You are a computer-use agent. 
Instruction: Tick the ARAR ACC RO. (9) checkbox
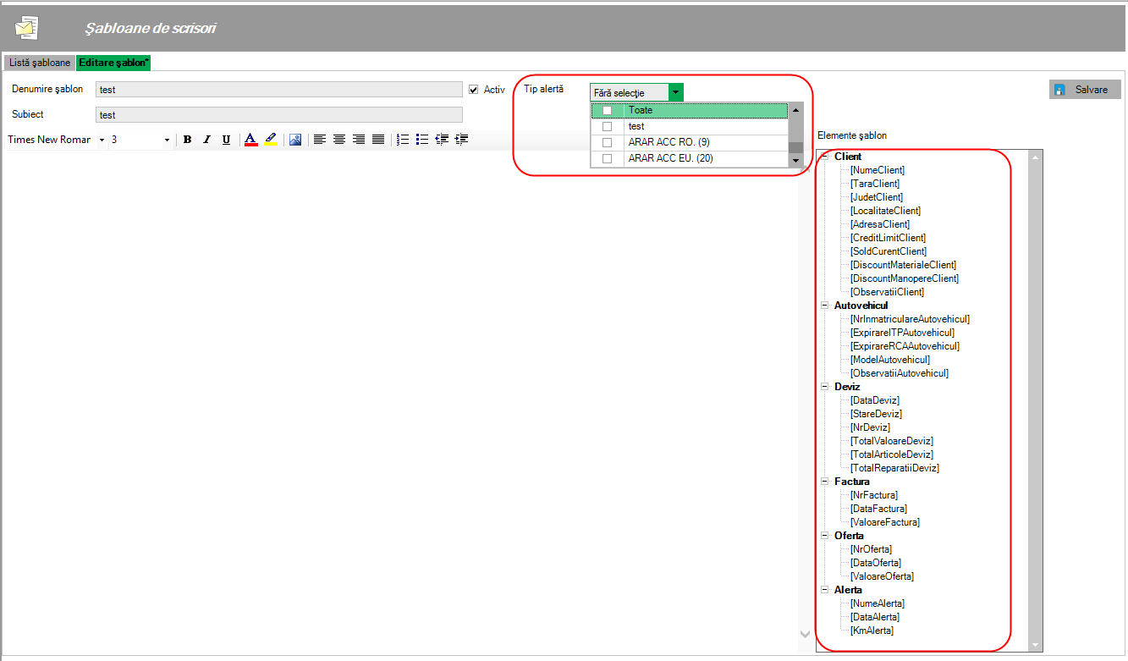pyautogui.click(x=607, y=142)
